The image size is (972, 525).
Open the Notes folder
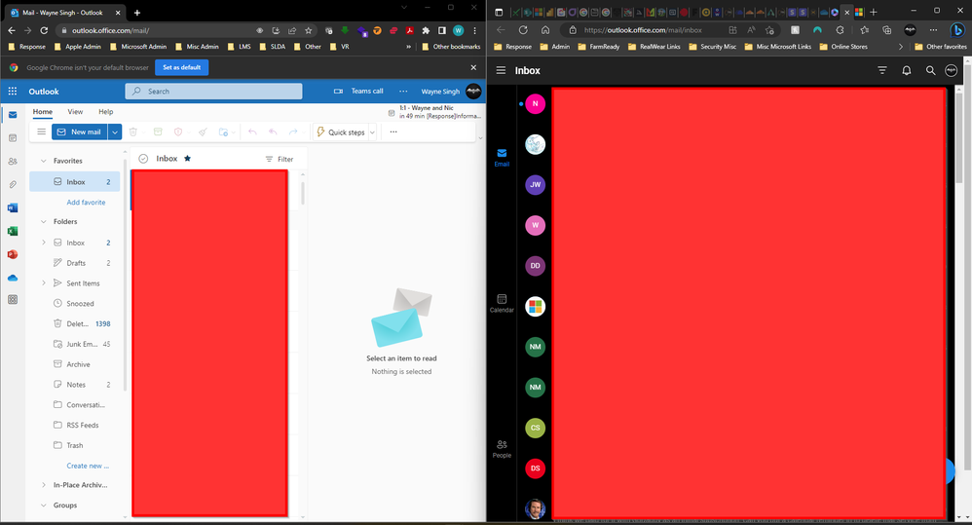(x=75, y=385)
